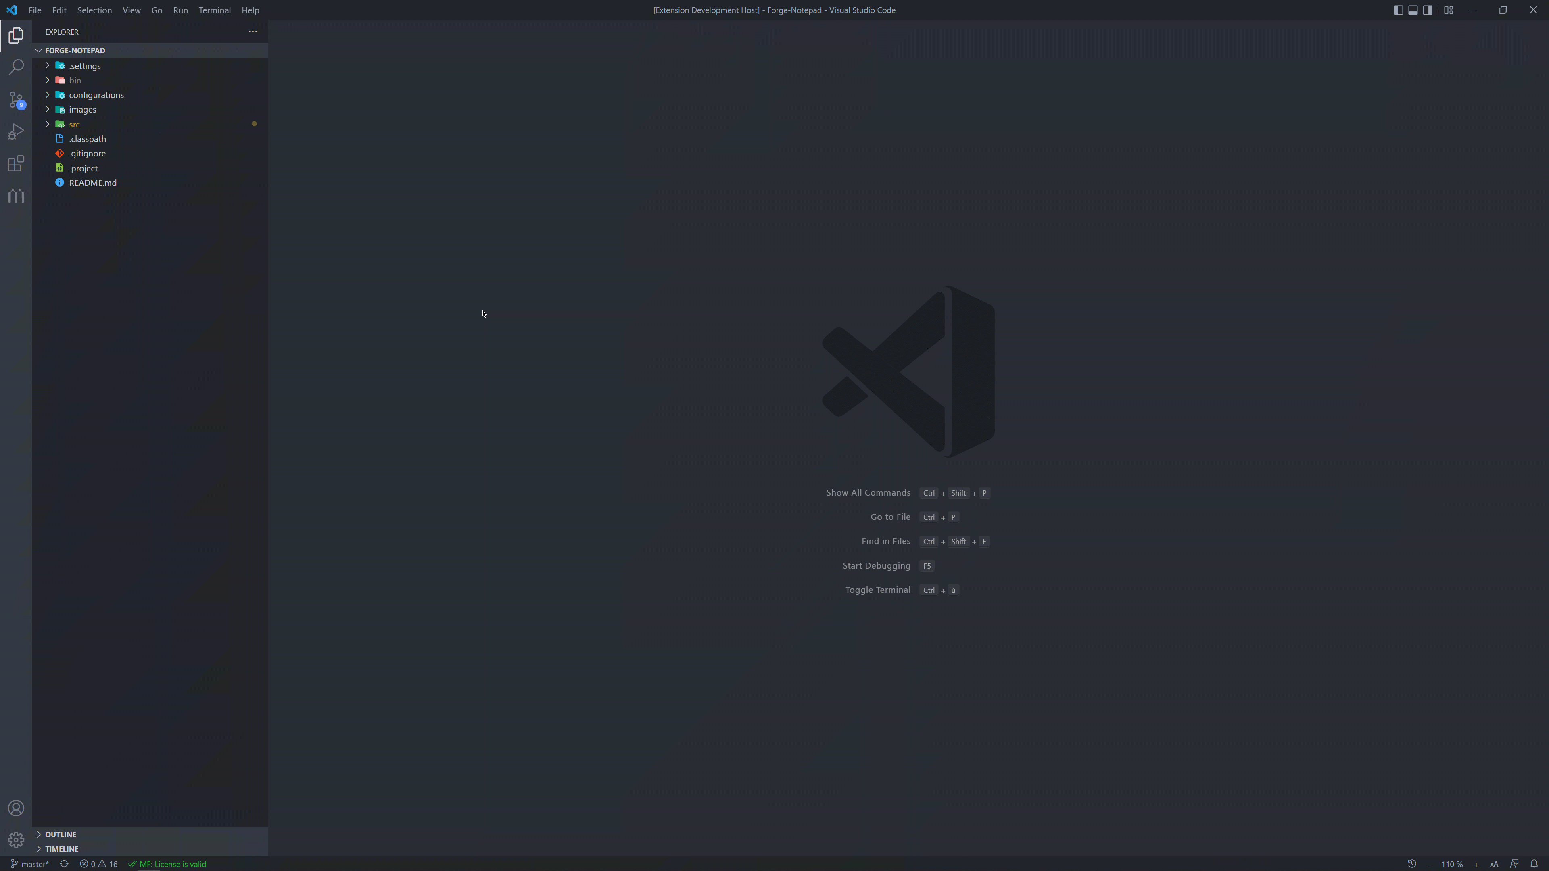1549x871 pixels.
Task: Click the notifications bell in the status bar
Action: tap(1534, 864)
